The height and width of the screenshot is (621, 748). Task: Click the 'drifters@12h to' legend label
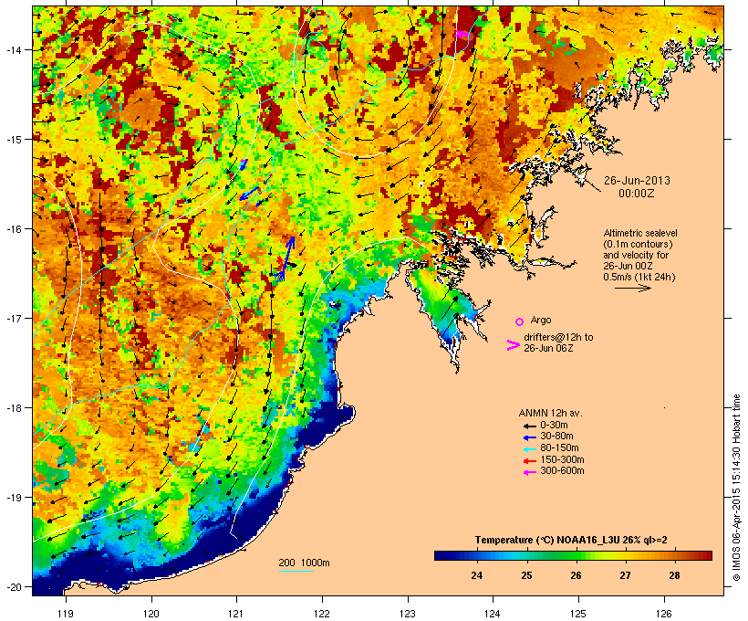(x=558, y=337)
